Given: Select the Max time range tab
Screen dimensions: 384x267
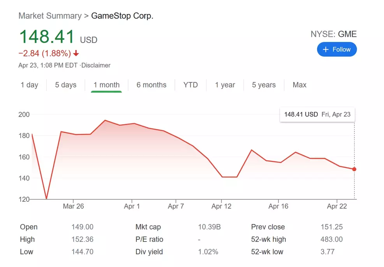Looking at the screenshot, I should (x=299, y=85).
